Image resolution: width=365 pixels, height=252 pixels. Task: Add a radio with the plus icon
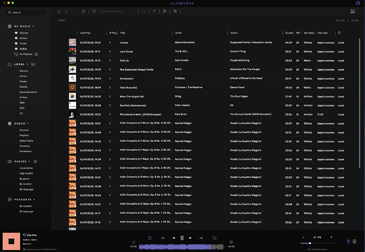click(x=35, y=161)
